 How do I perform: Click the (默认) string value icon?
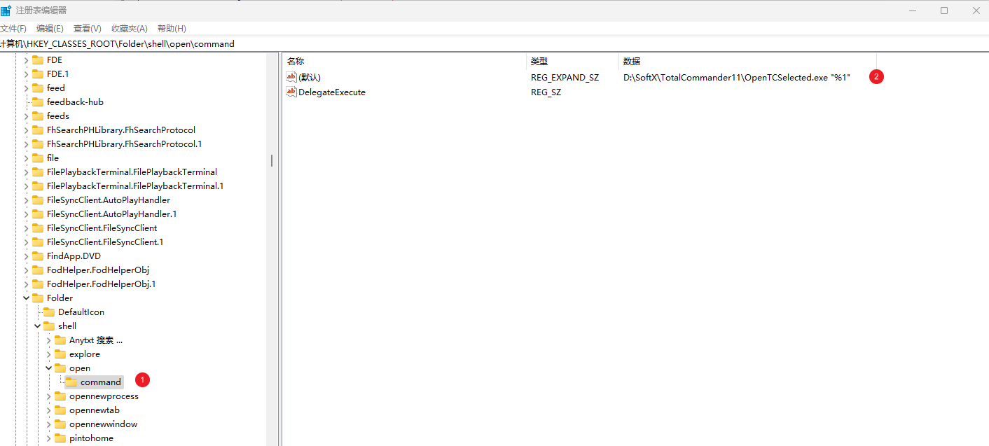coord(291,77)
